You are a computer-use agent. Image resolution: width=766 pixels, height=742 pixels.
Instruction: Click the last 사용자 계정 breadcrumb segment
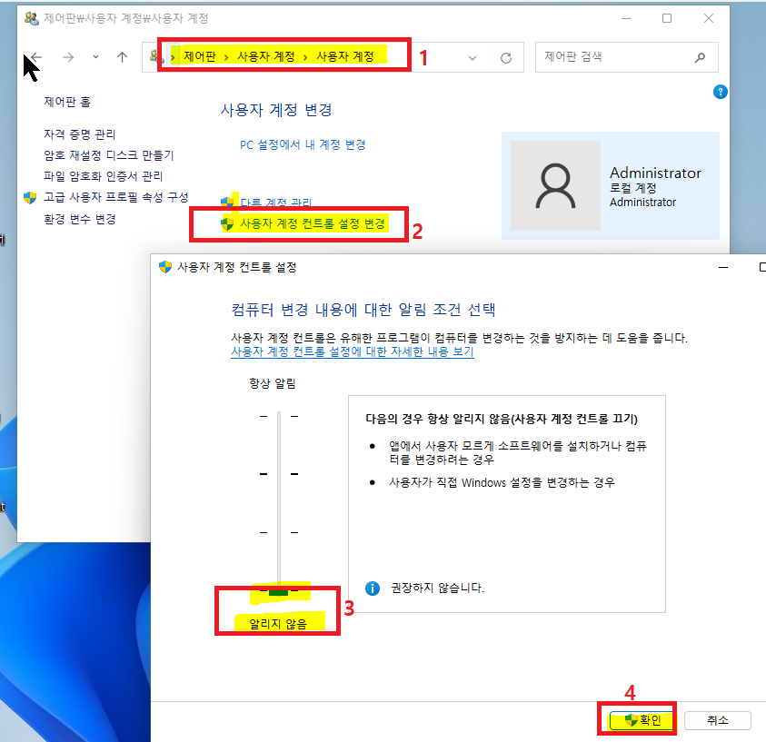tap(345, 56)
